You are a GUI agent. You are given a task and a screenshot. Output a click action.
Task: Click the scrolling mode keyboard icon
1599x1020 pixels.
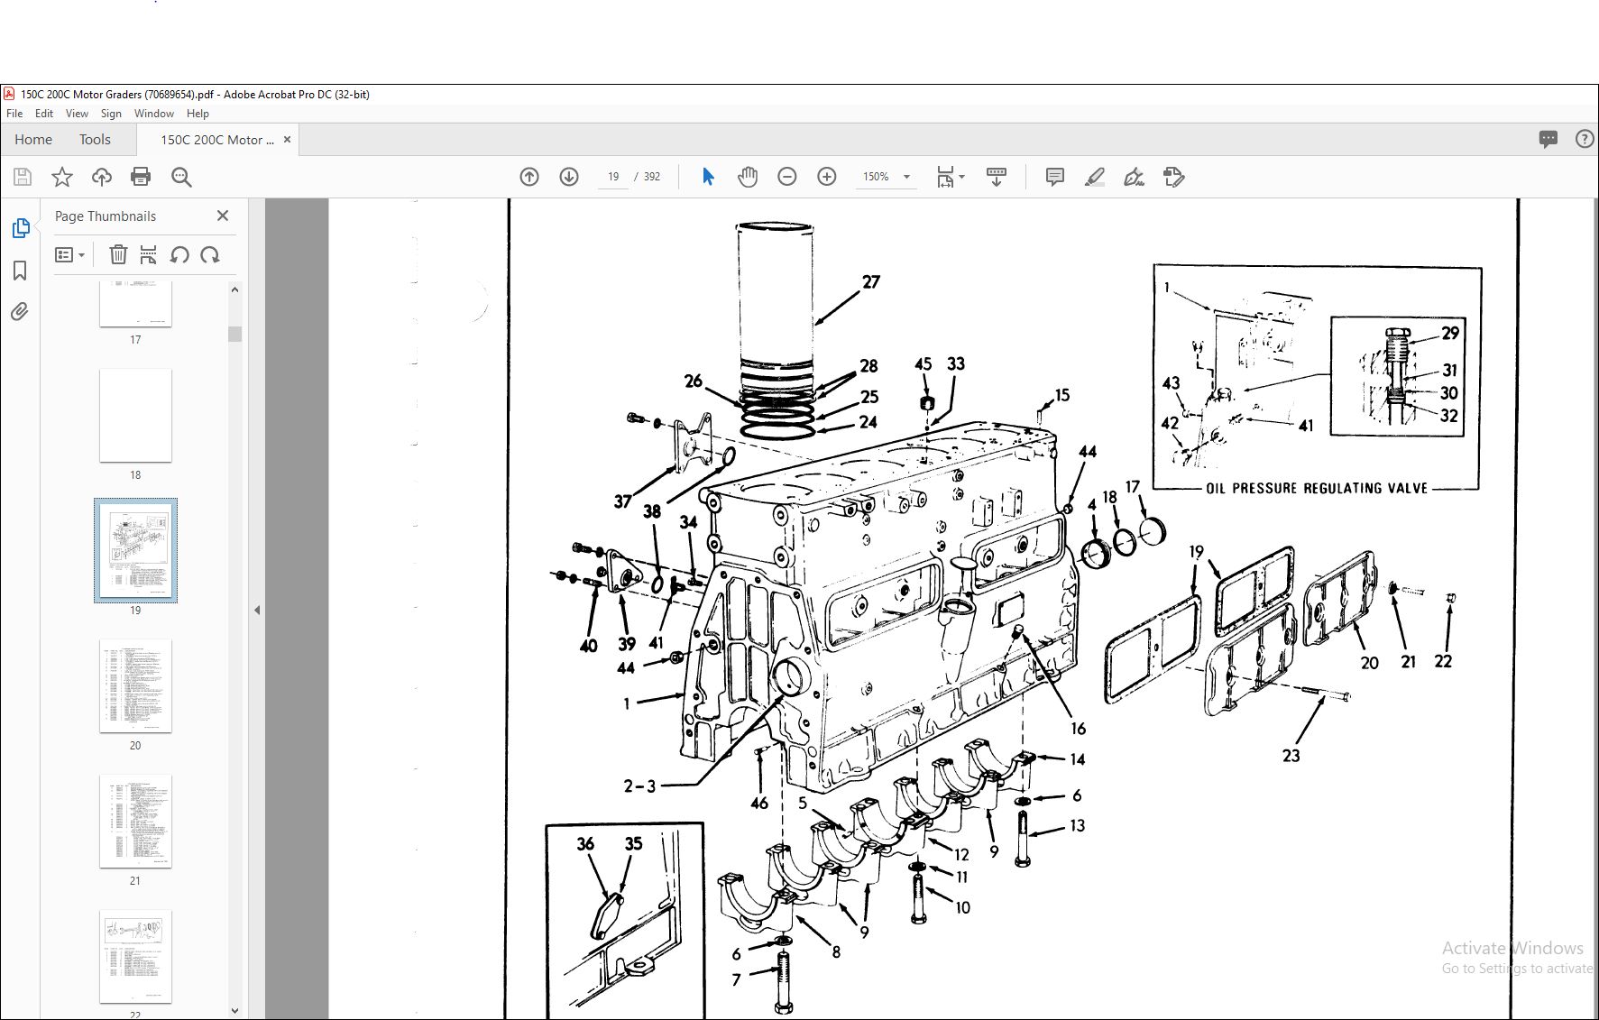997,177
